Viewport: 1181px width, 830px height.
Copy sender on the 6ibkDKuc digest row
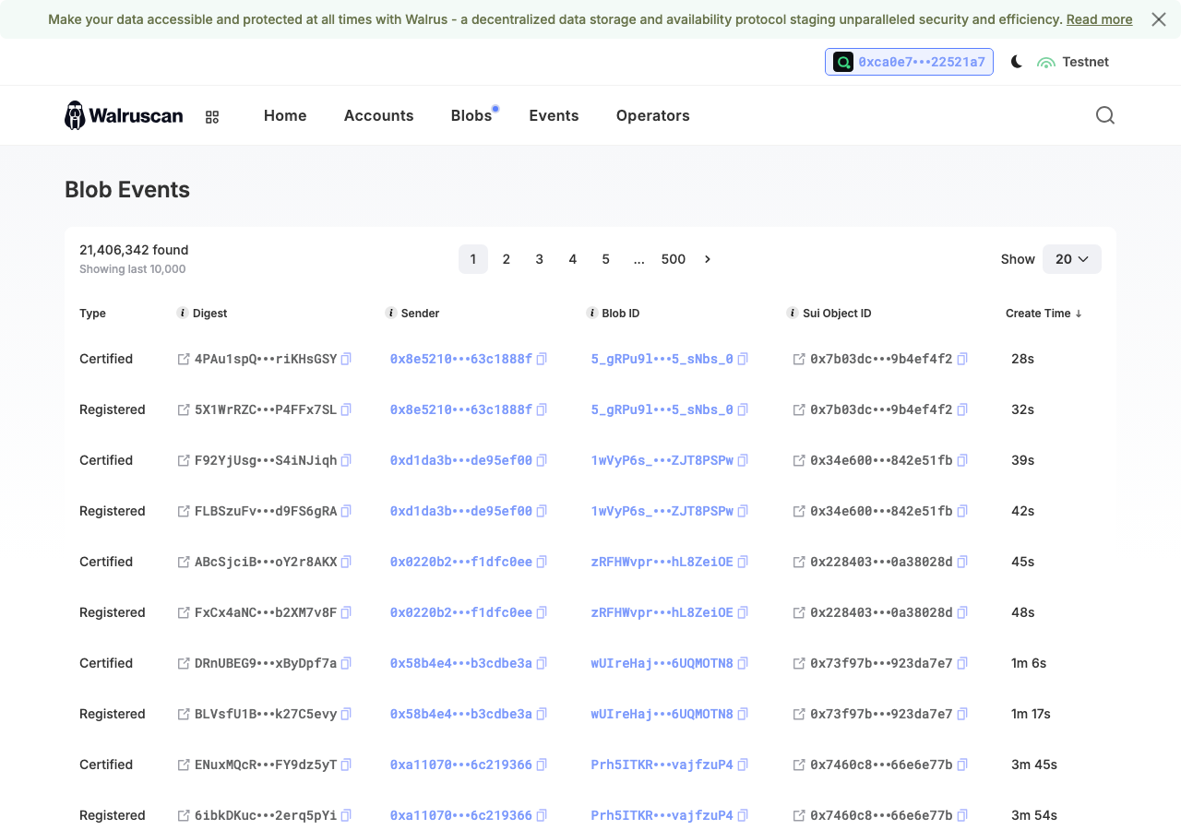[542, 815]
